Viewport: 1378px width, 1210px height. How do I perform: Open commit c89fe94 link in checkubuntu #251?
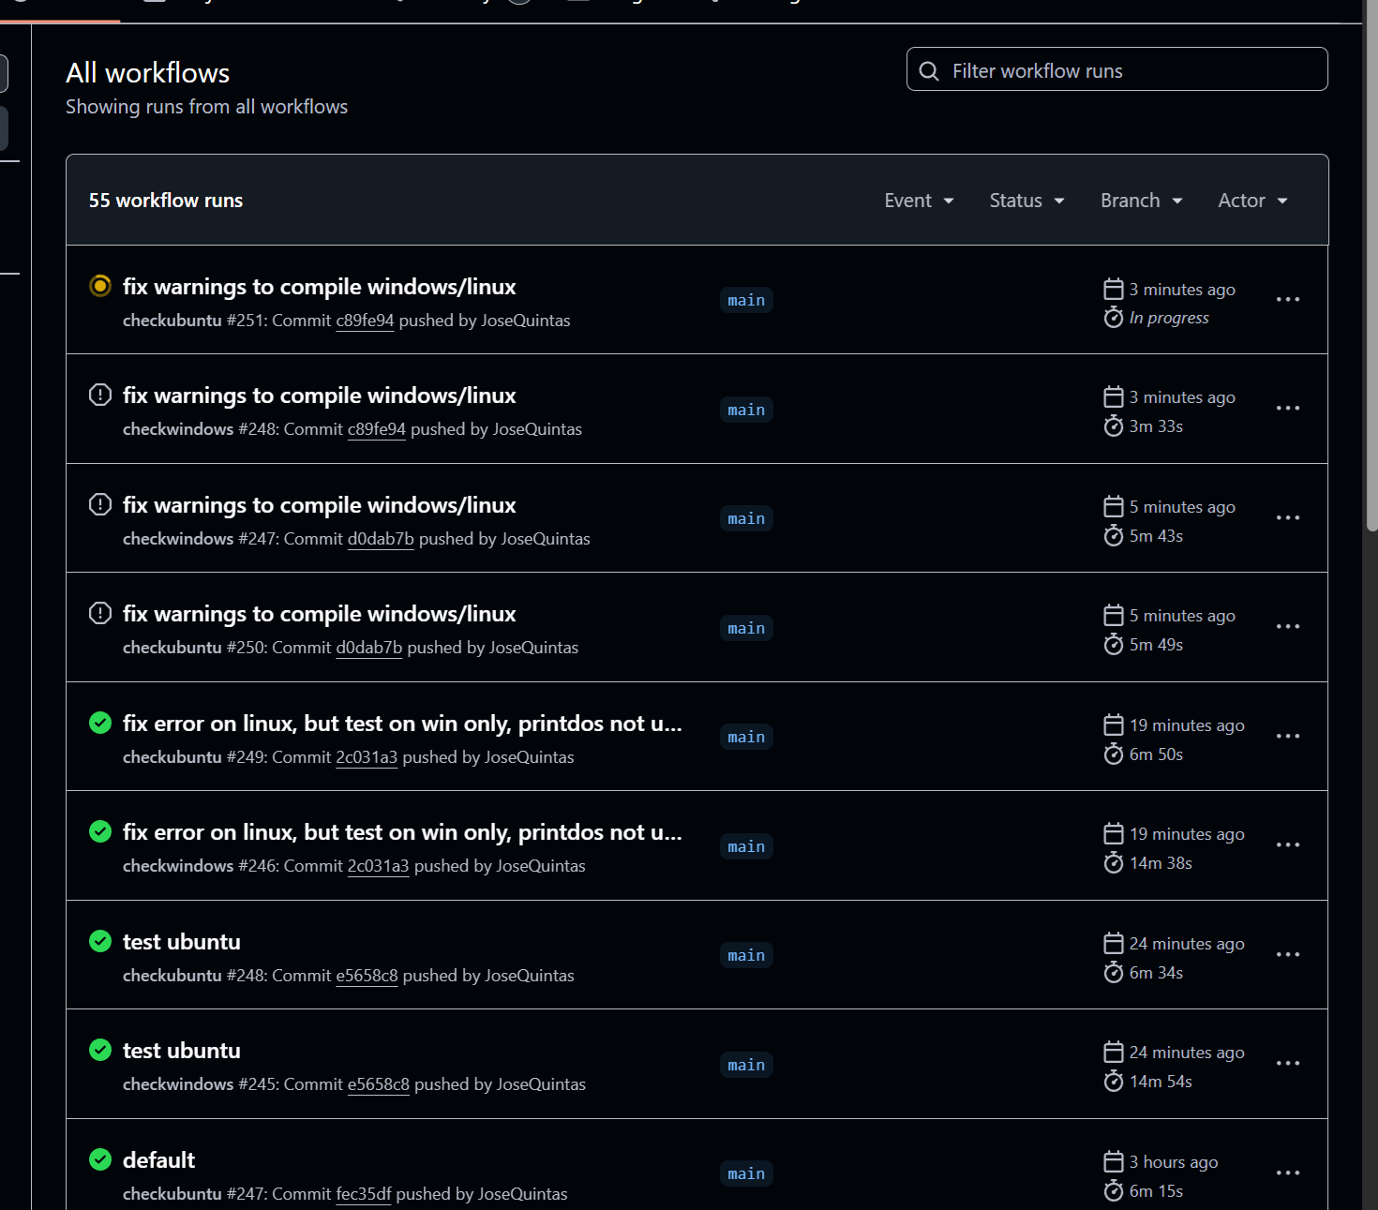coord(365,321)
